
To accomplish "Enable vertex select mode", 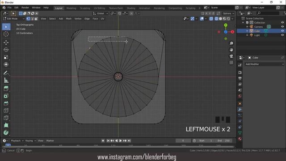I will tap(28, 19).
